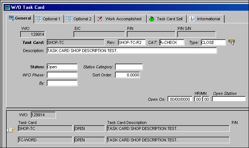249x148 pixels.
Task: Open the Task Card Sell tab
Action: point(167,19)
